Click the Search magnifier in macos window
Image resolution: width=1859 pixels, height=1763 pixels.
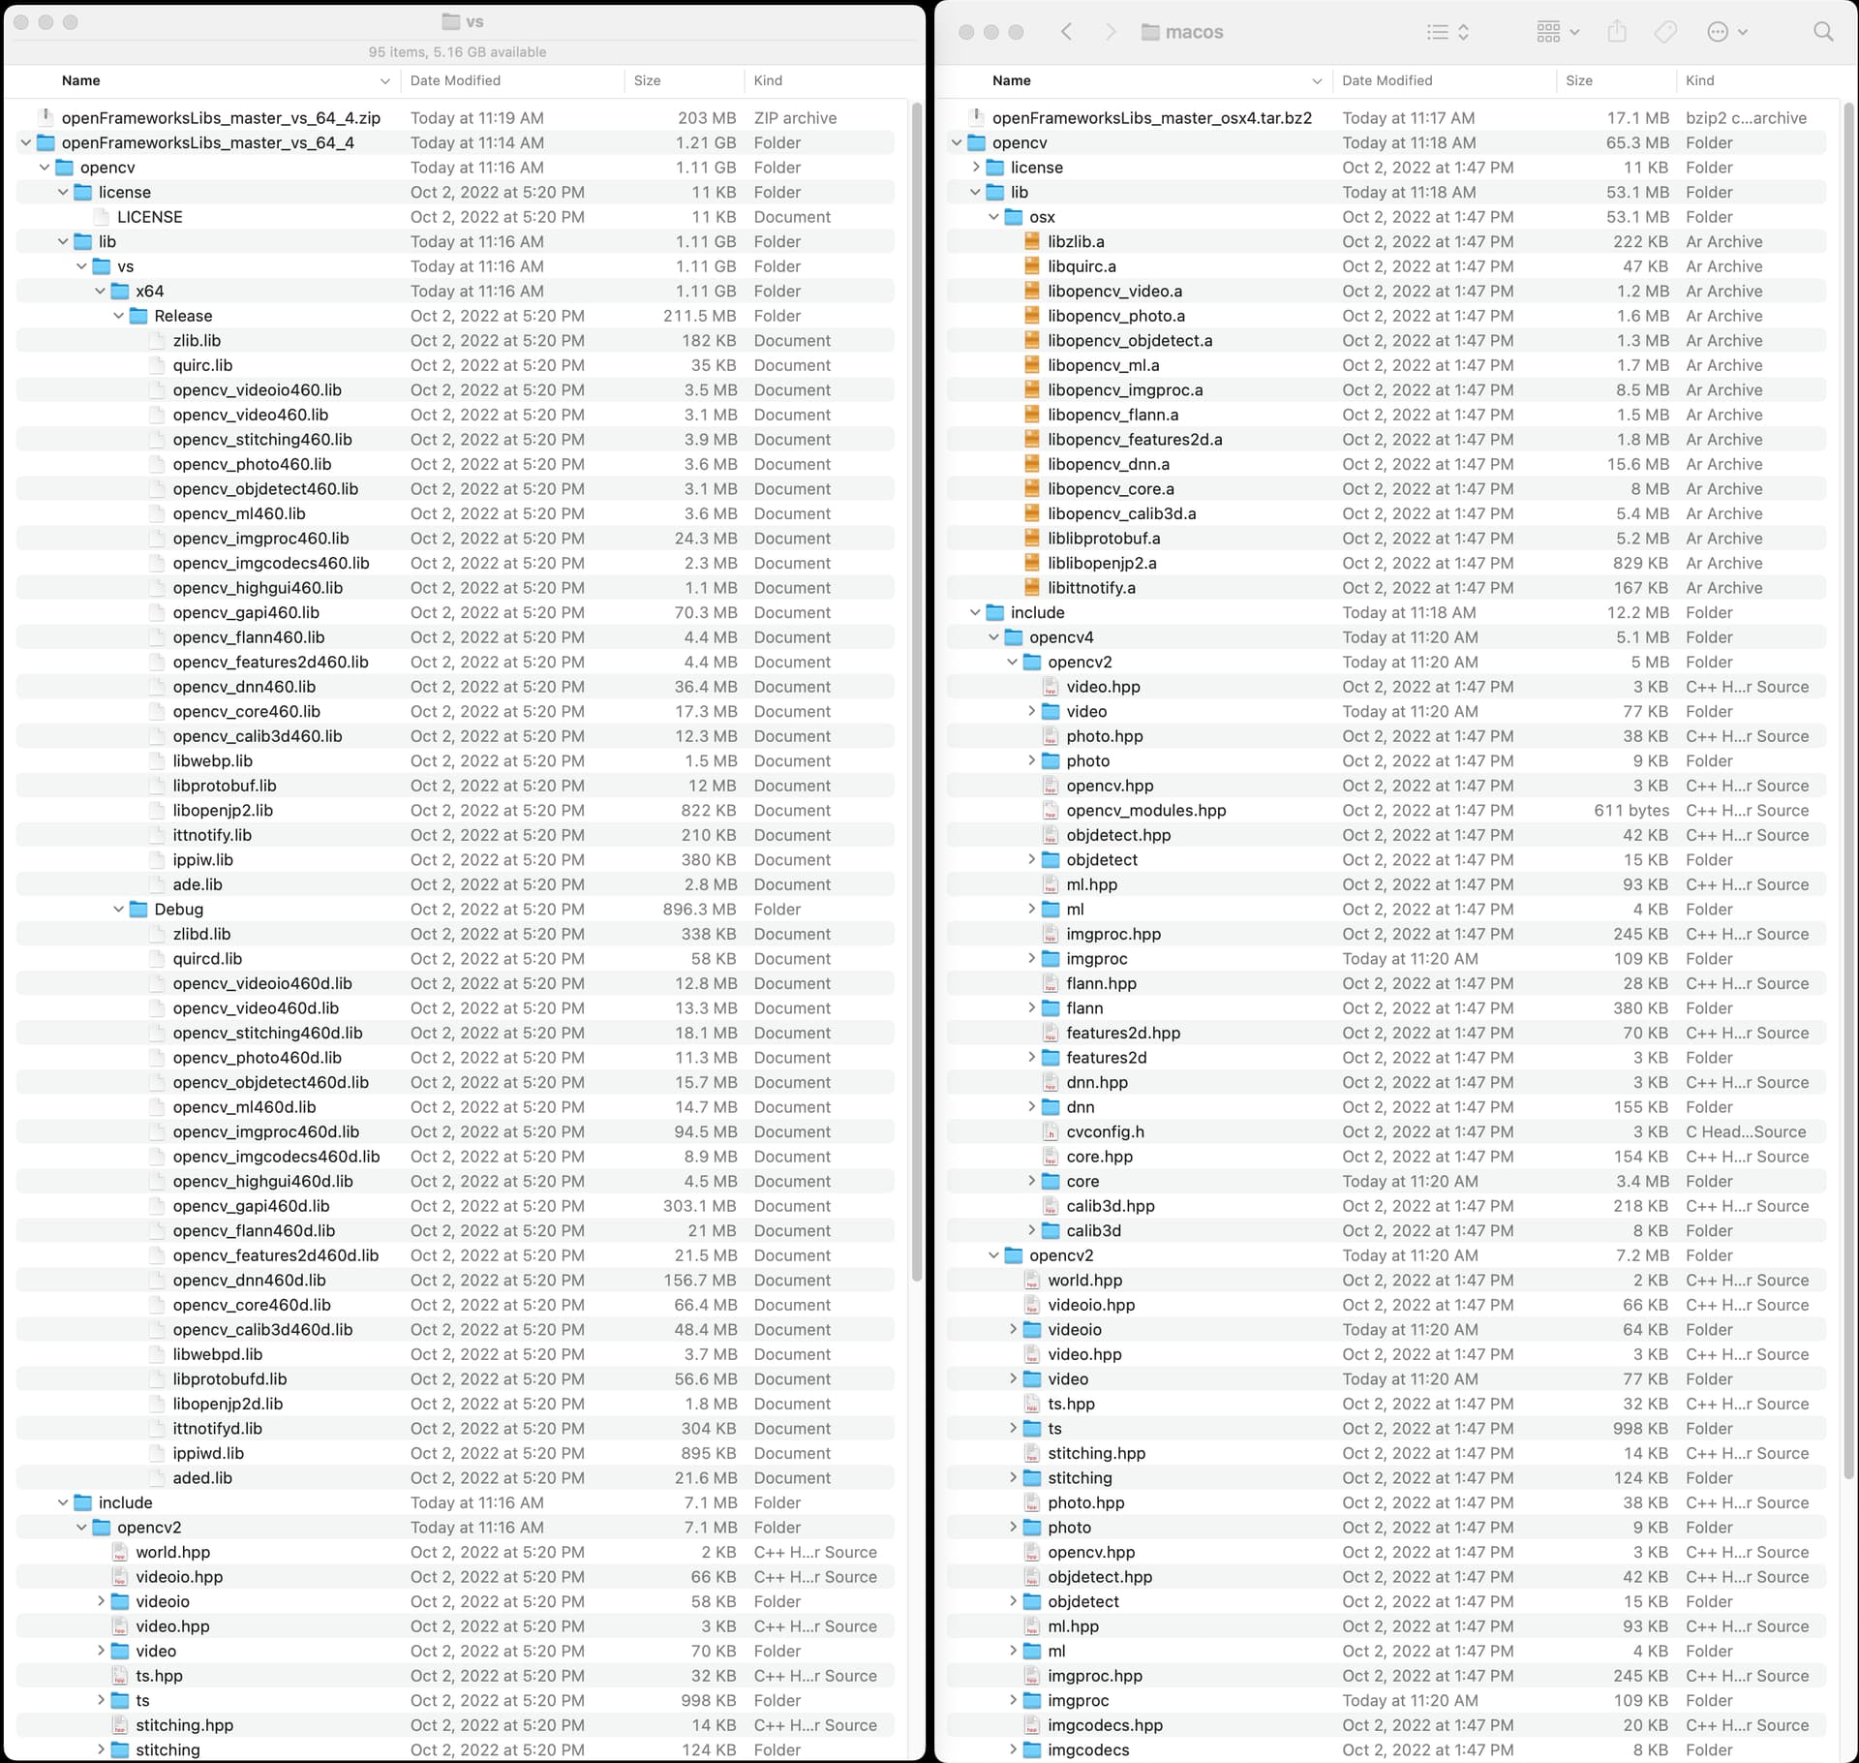[1822, 32]
